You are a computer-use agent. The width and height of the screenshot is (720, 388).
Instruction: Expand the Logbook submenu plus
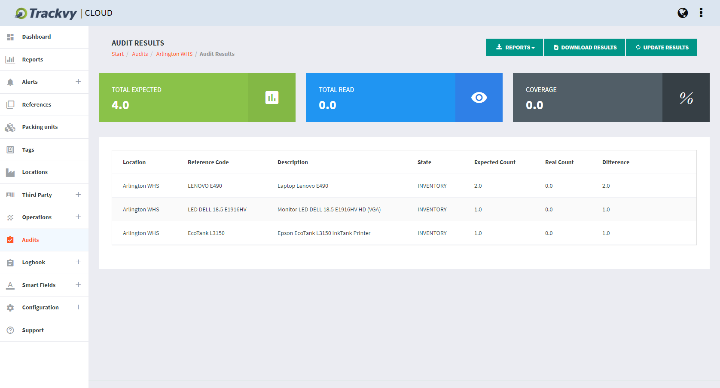pos(78,262)
